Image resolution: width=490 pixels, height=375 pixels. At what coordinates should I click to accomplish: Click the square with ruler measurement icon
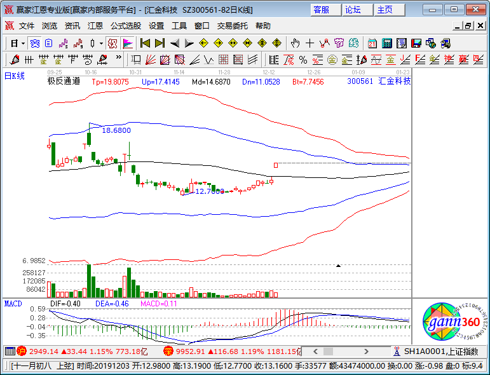(136, 59)
